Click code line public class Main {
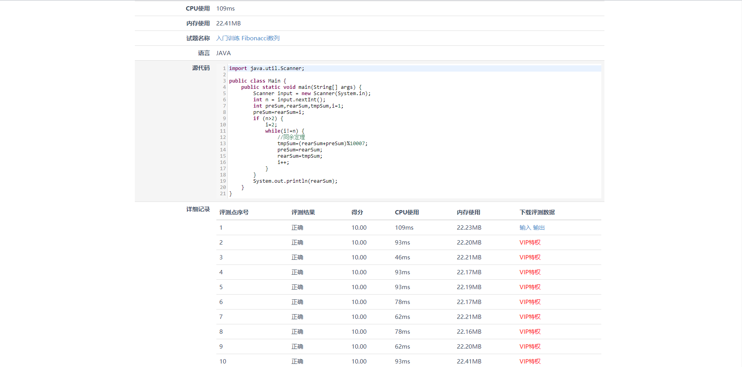 [258, 81]
